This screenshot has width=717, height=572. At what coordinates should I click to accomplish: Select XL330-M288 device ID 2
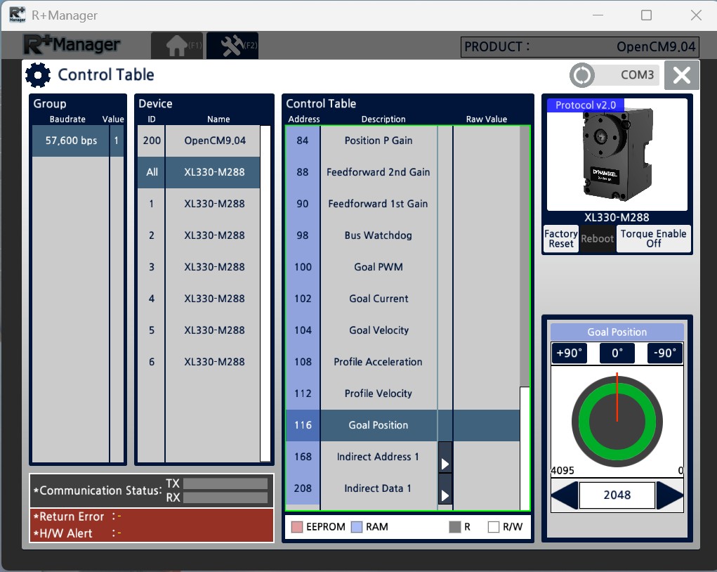coord(199,235)
